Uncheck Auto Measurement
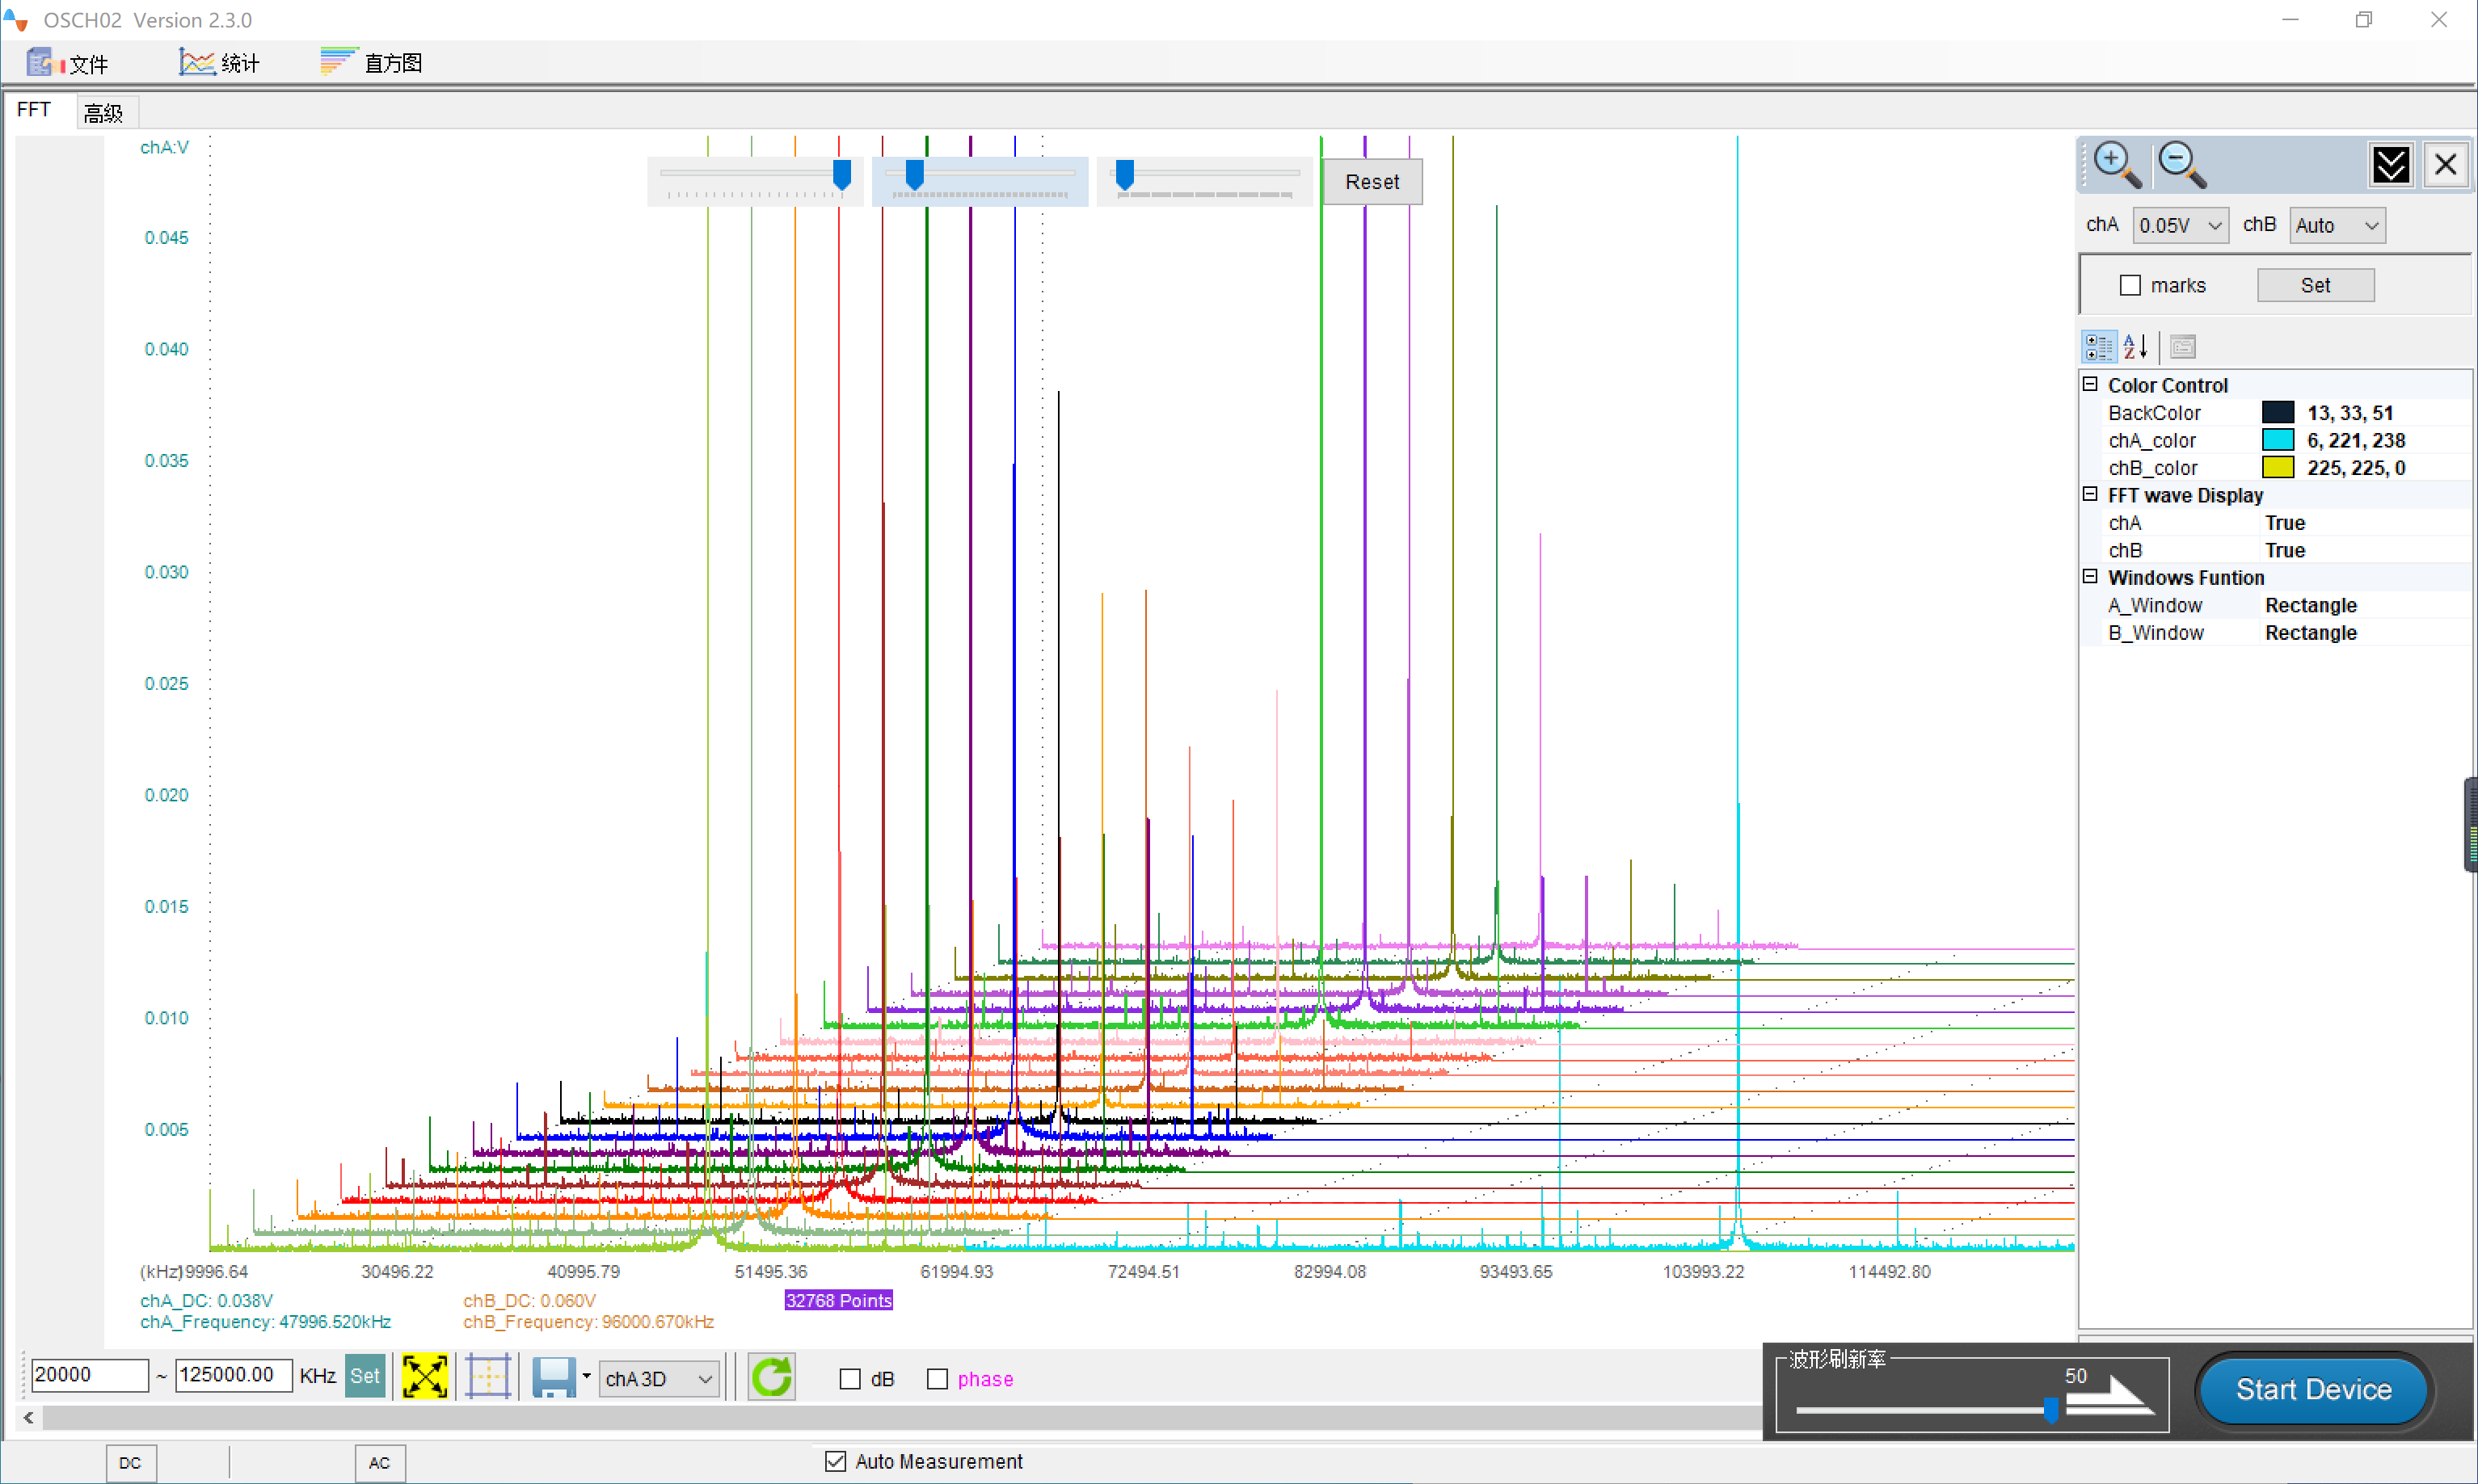This screenshot has height=1484, width=2478. point(836,1461)
